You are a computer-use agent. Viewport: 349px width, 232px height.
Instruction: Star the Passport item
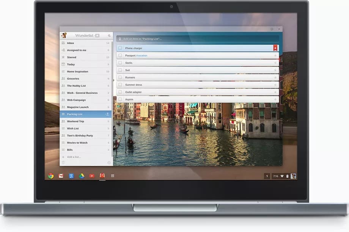tap(275, 56)
